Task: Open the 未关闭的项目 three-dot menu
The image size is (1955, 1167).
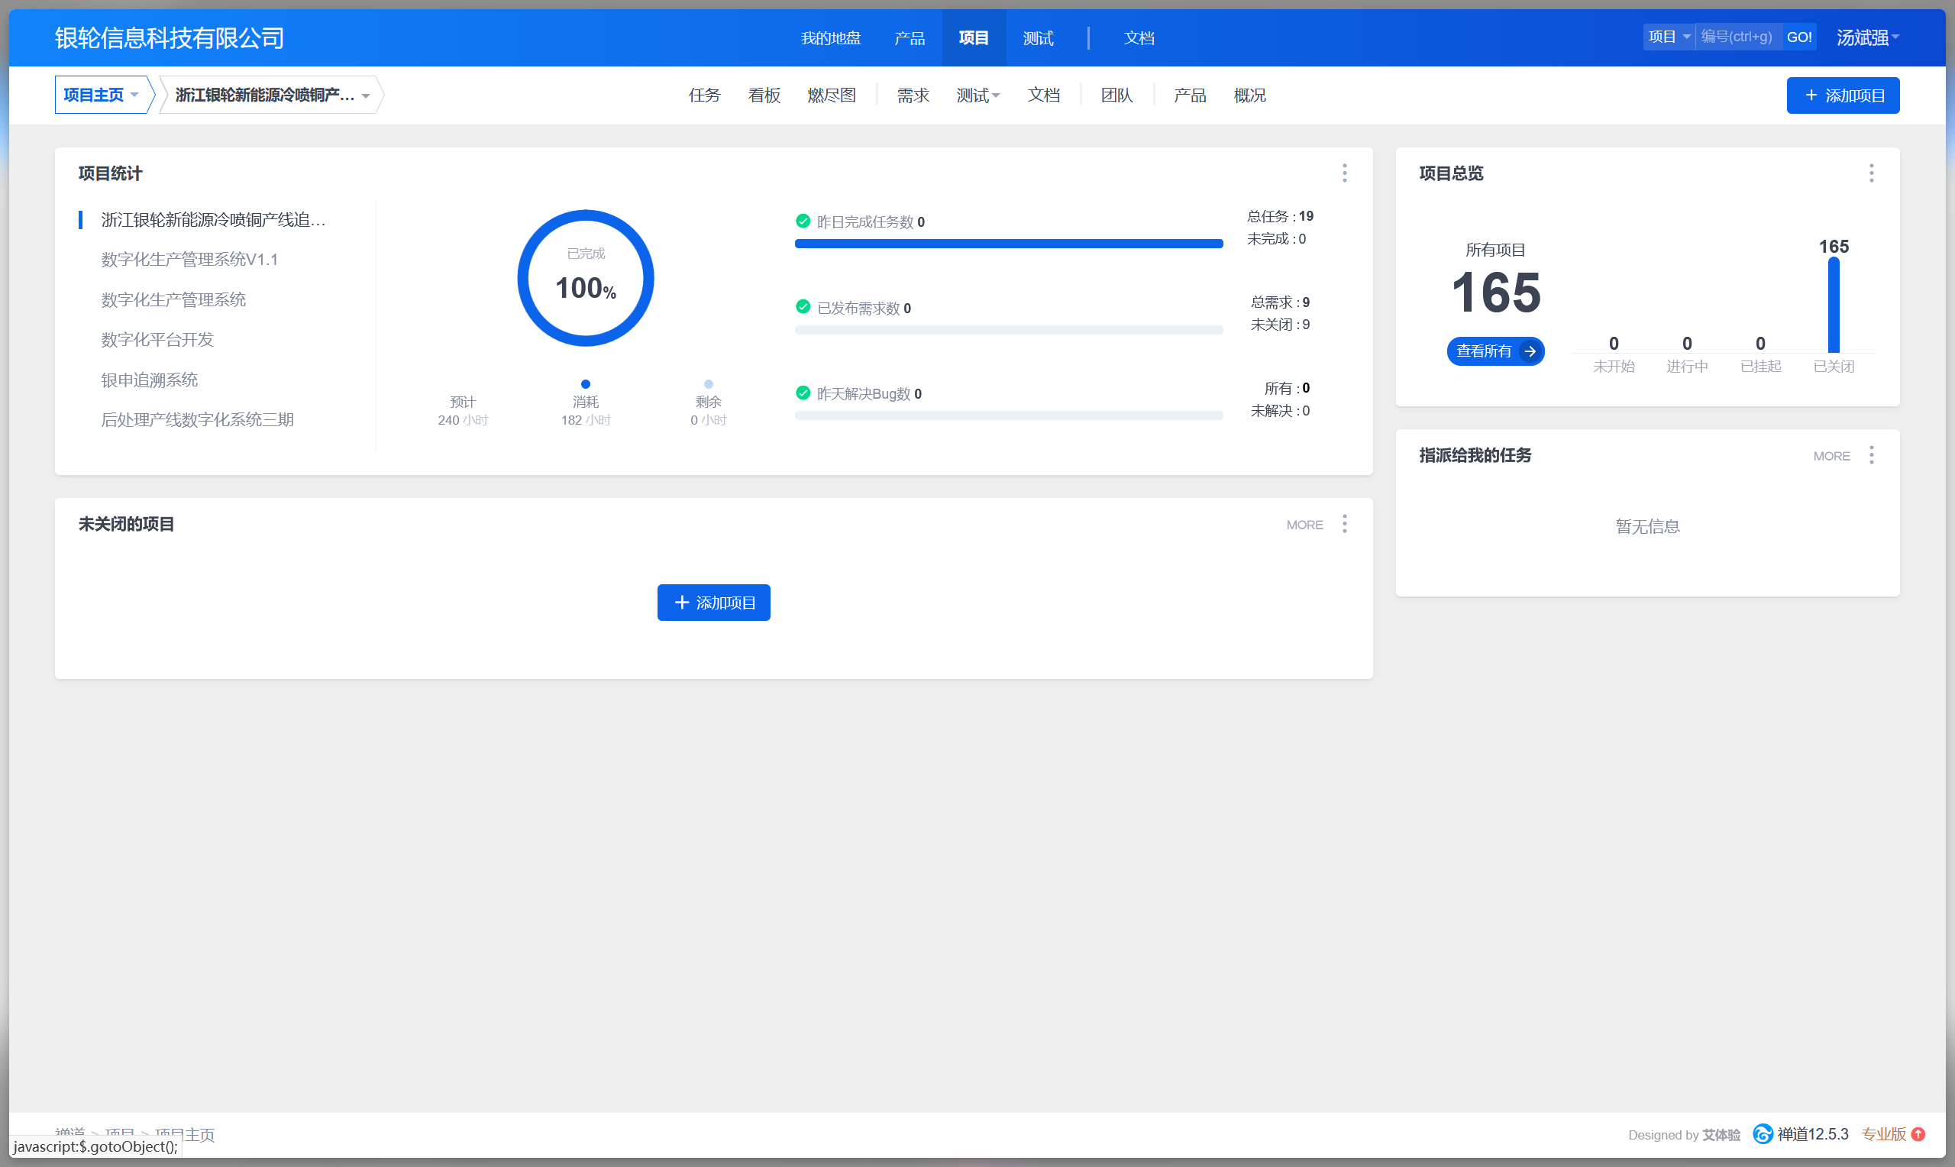Action: [x=1344, y=524]
